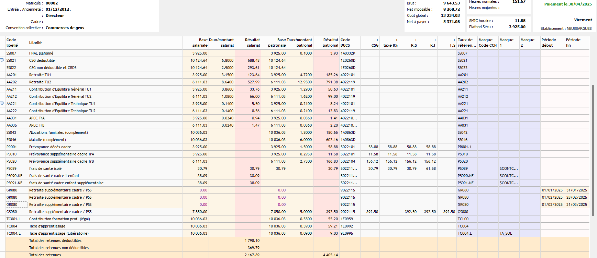Click the 'Période fin' column header
Viewport: 597px width, 258px height.
click(x=577, y=43)
